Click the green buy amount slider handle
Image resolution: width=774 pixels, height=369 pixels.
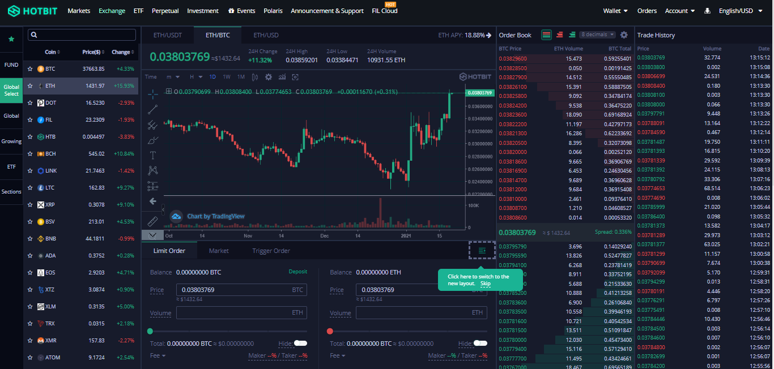pos(150,331)
